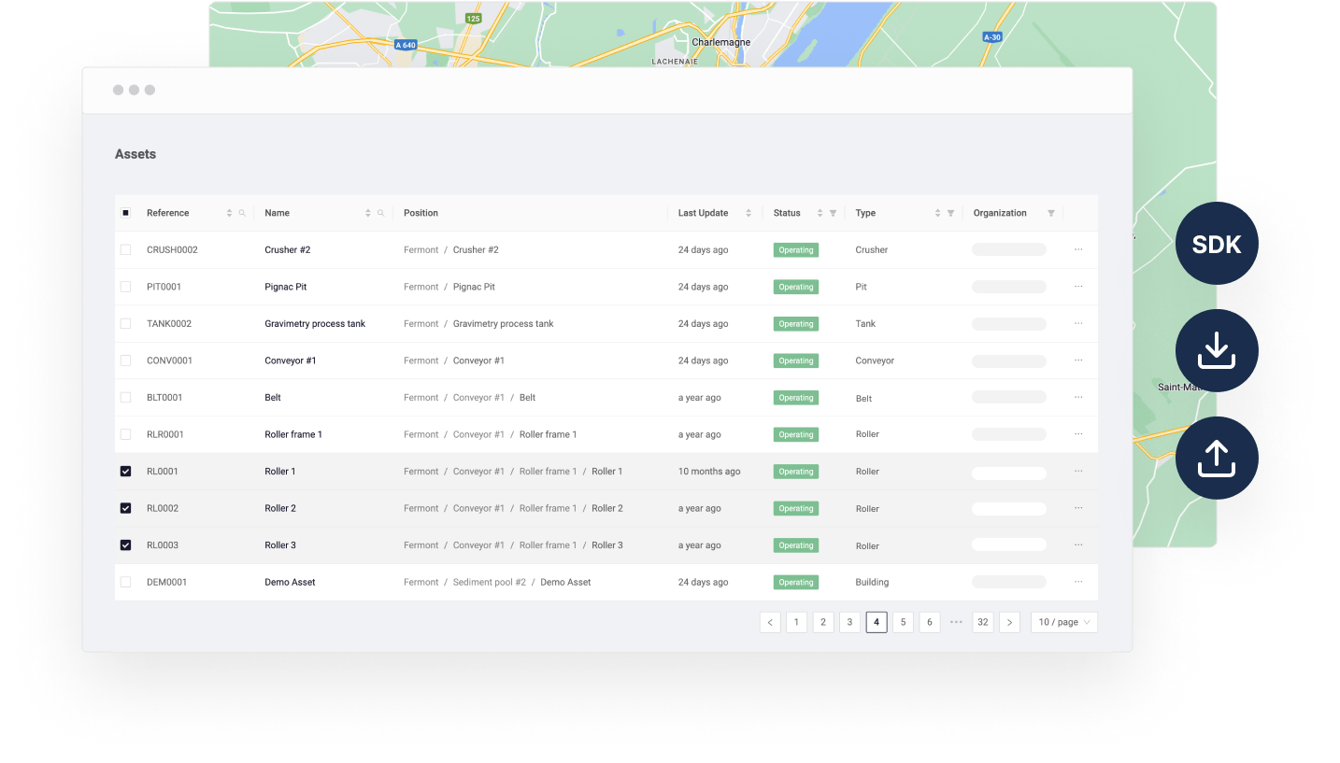The height and width of the screenshot is (763, 1340).
Task: Jump to last page 32
Action: [x=982, y=622]
